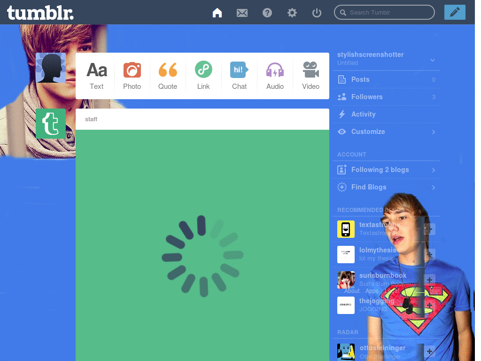Click thejogging avatar thumbnail

click(x=346, y=306)
